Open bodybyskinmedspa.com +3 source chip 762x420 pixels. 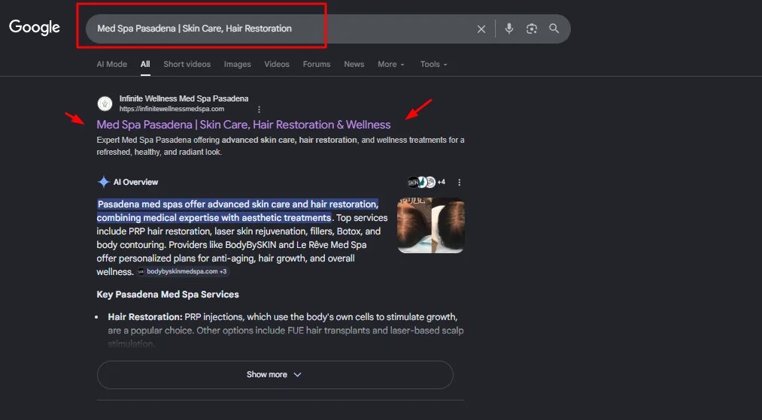(183, 271)
